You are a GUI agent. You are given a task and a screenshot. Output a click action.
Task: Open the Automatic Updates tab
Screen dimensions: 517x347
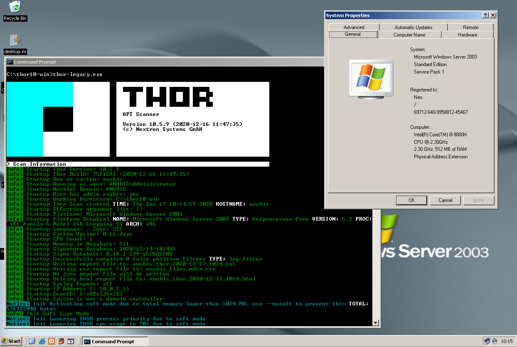point(413,27)
